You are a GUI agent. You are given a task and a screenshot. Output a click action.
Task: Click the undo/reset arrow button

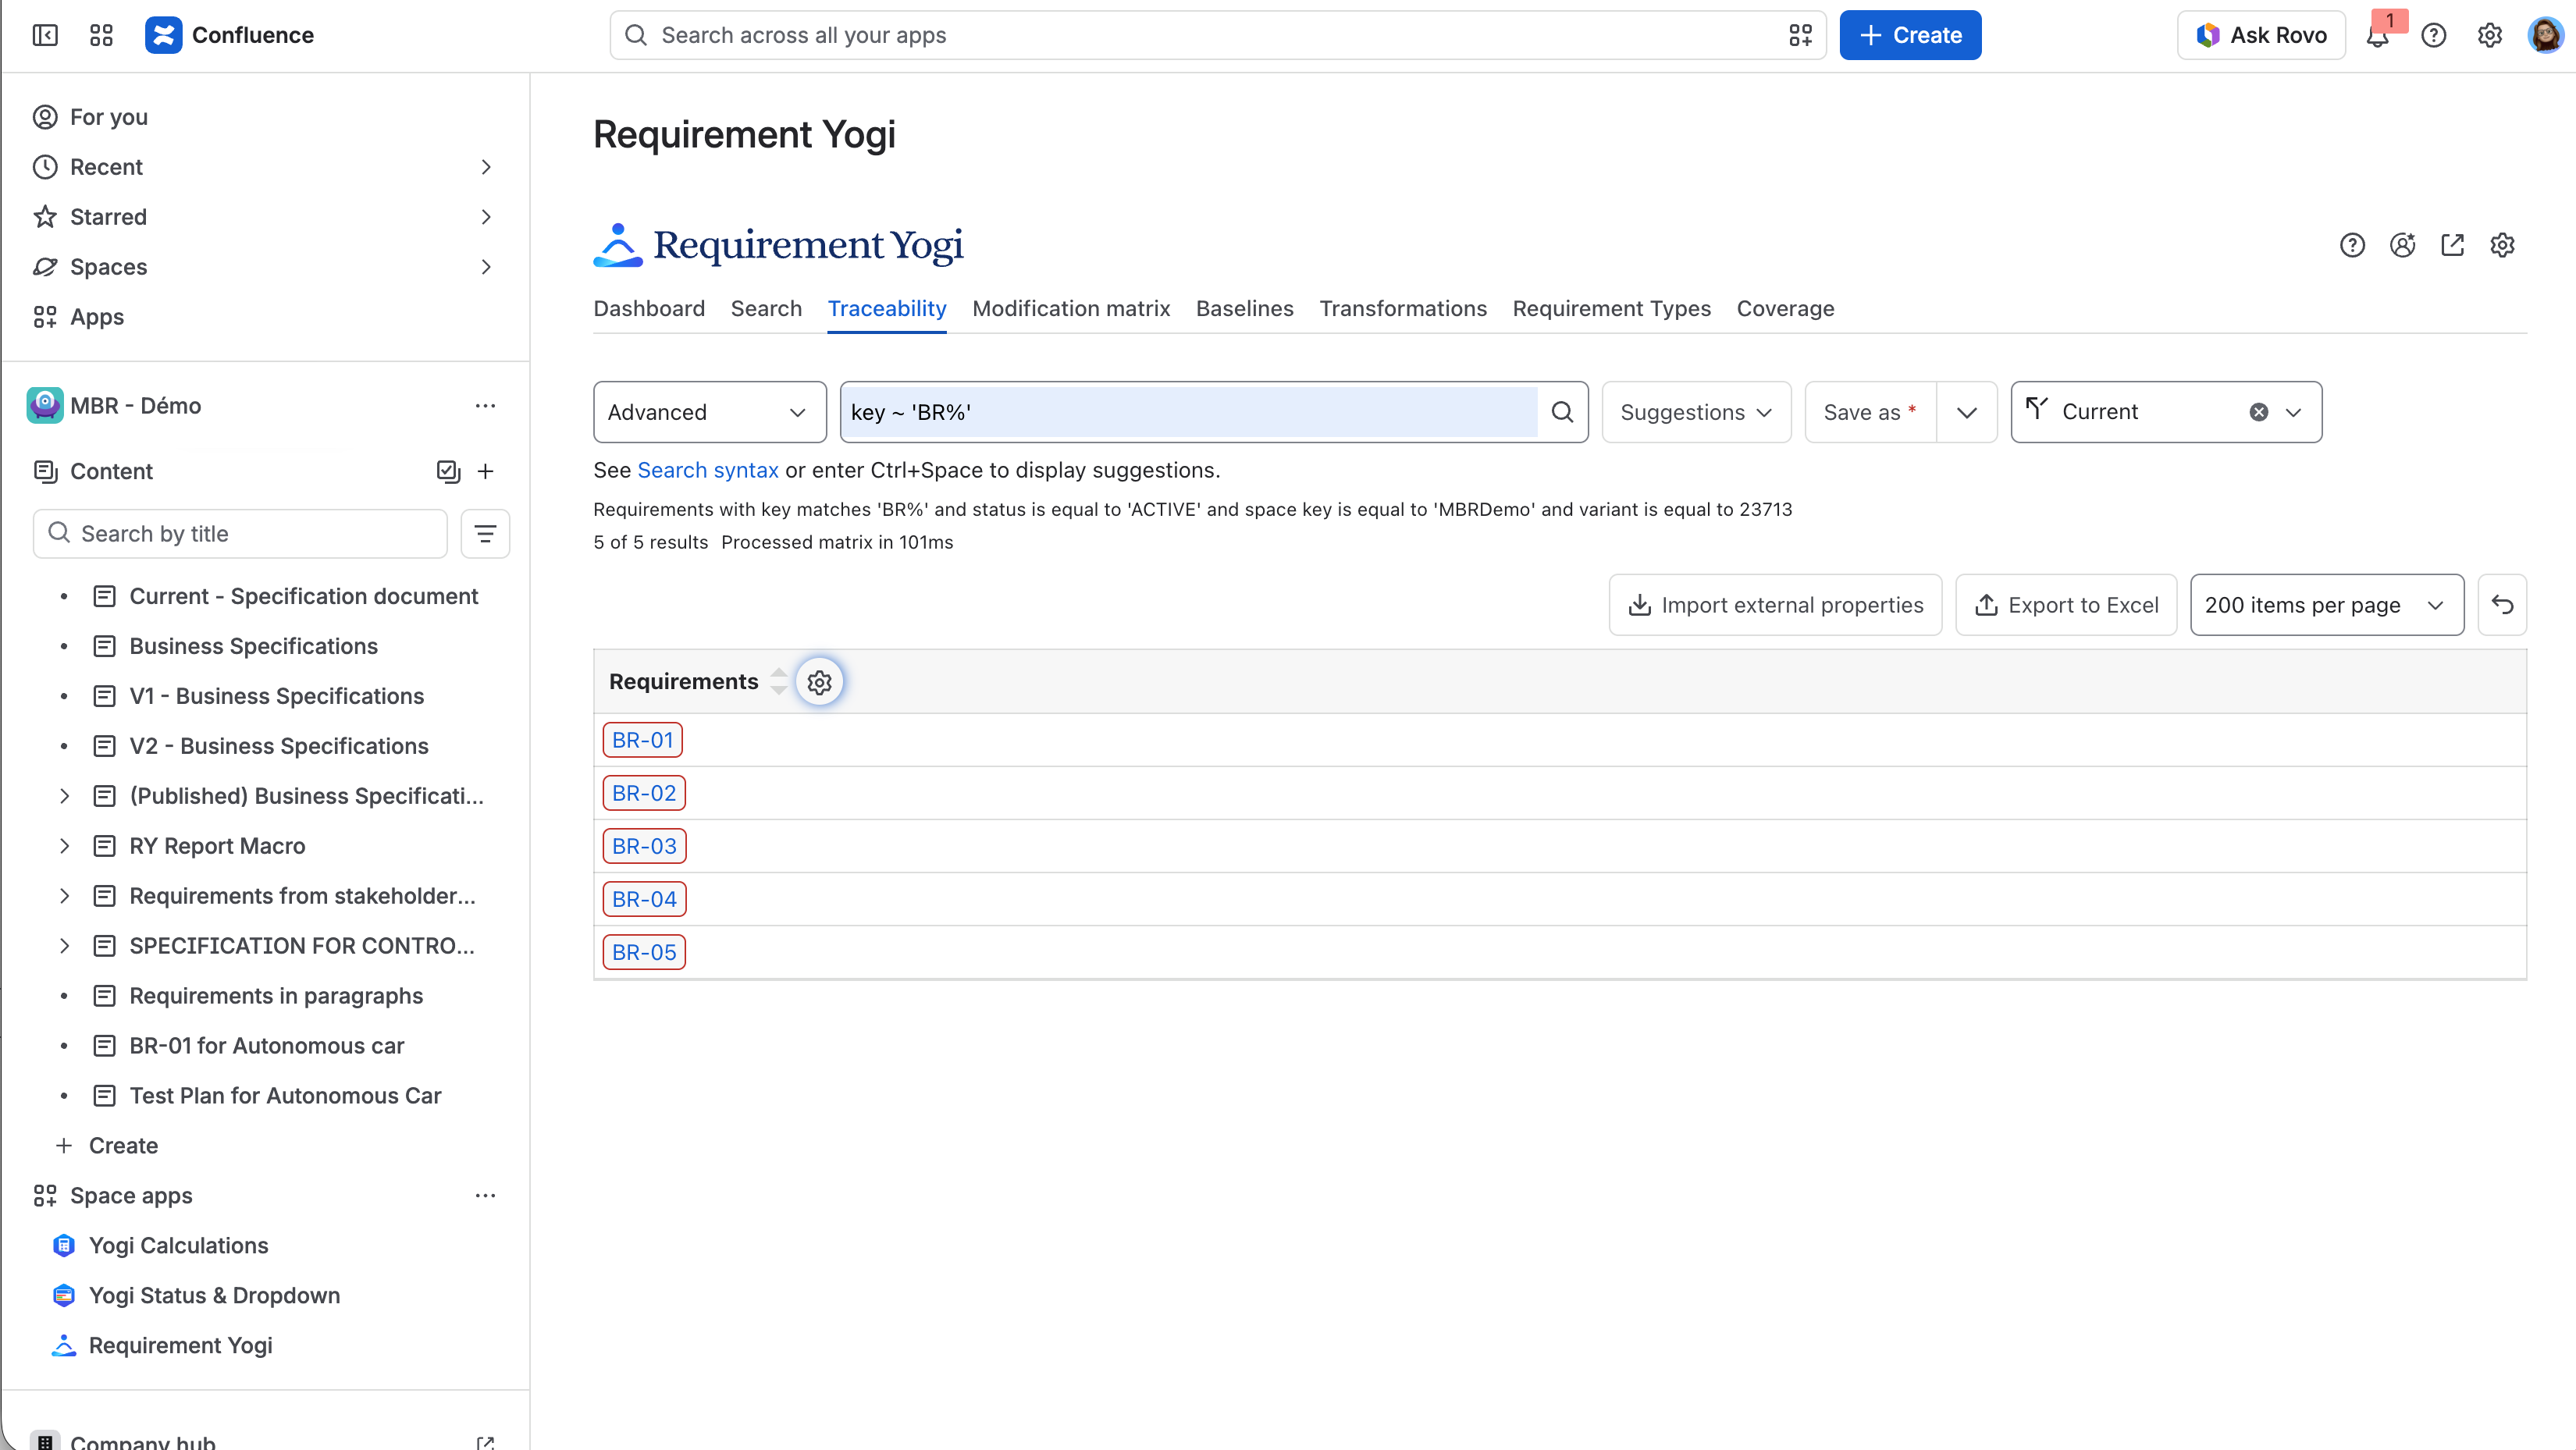pyautogui.click(x=2502, y=605)
